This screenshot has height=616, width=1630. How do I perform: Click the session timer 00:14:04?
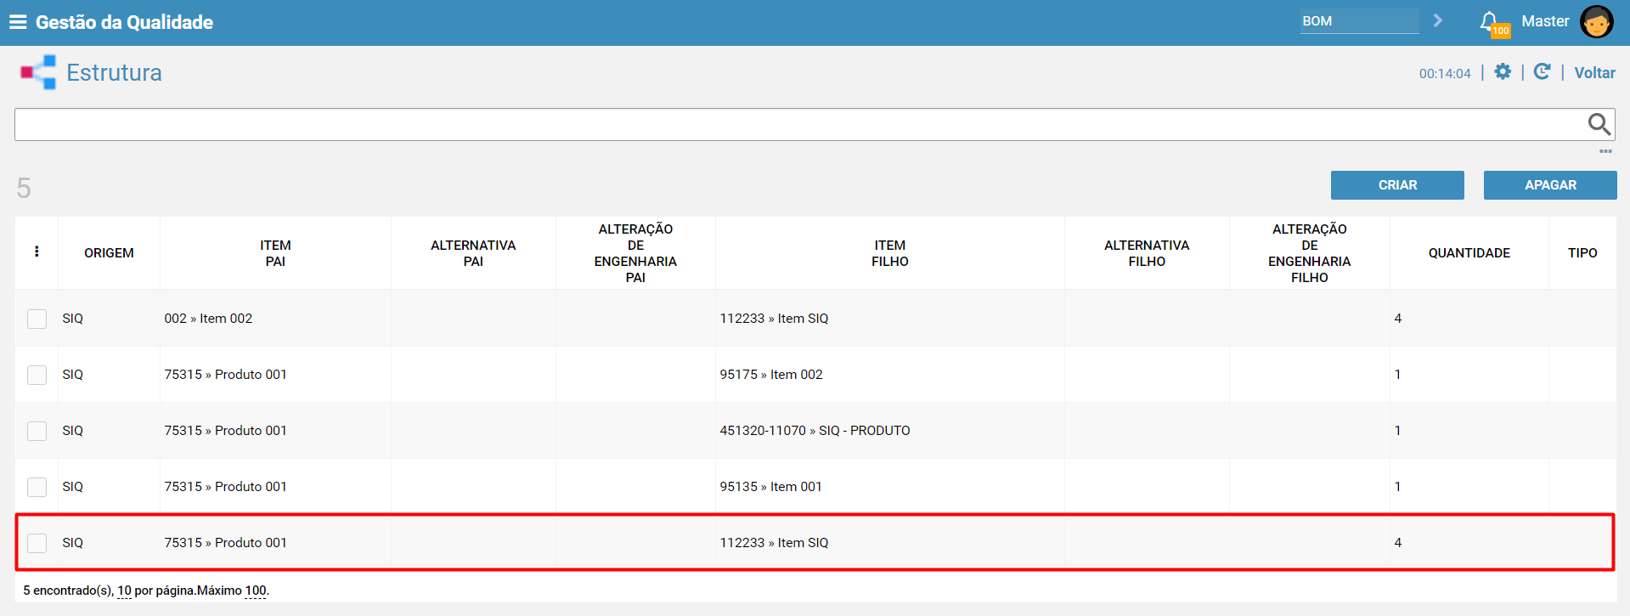coord(1445,74)
